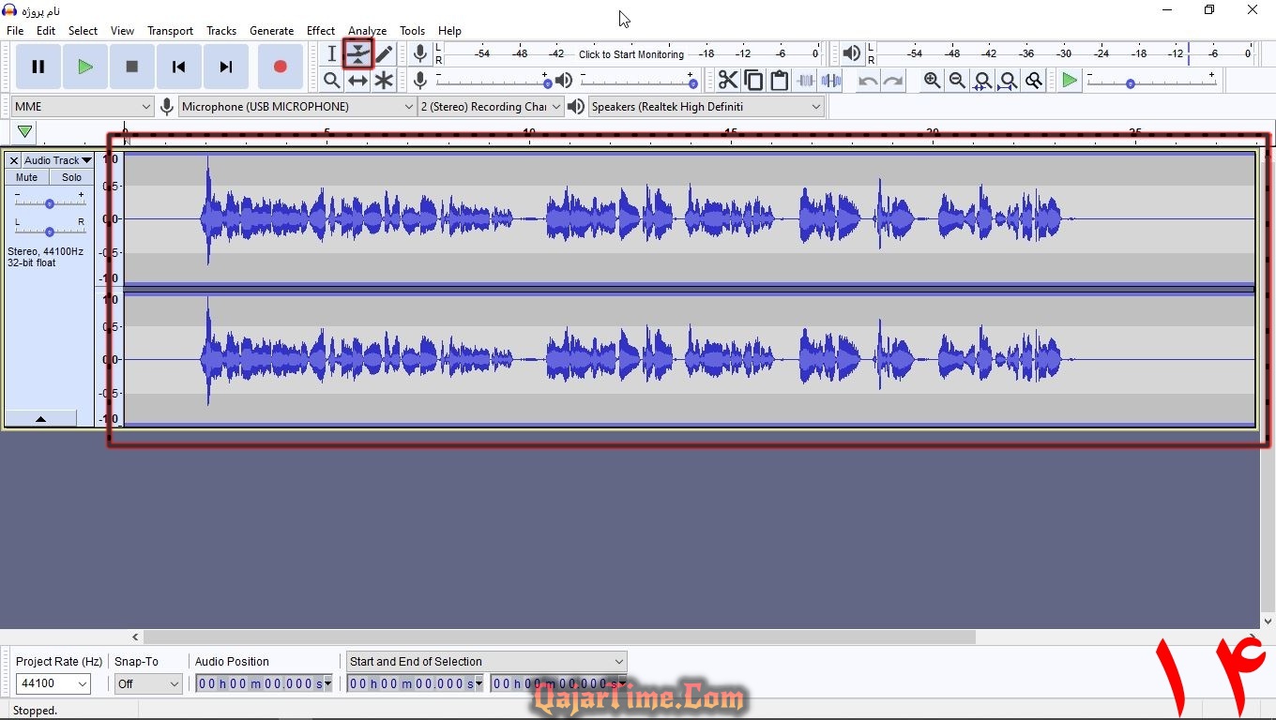Select the Envelope tool
This screenshot has width=1276, height=720.
[357, 54]
